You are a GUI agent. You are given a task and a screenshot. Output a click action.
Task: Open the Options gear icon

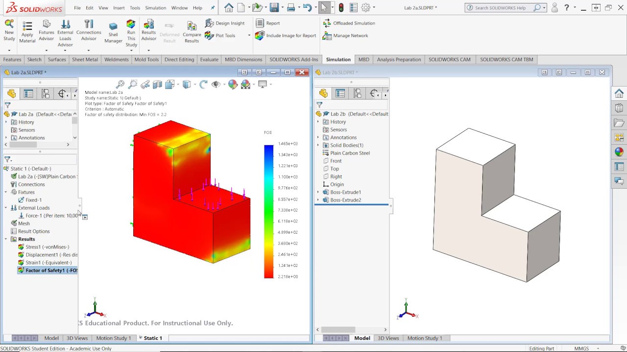pyautogui.click(x=366, y=7)
